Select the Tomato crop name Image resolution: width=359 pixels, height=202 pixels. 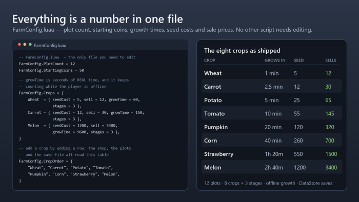point(214,114)
